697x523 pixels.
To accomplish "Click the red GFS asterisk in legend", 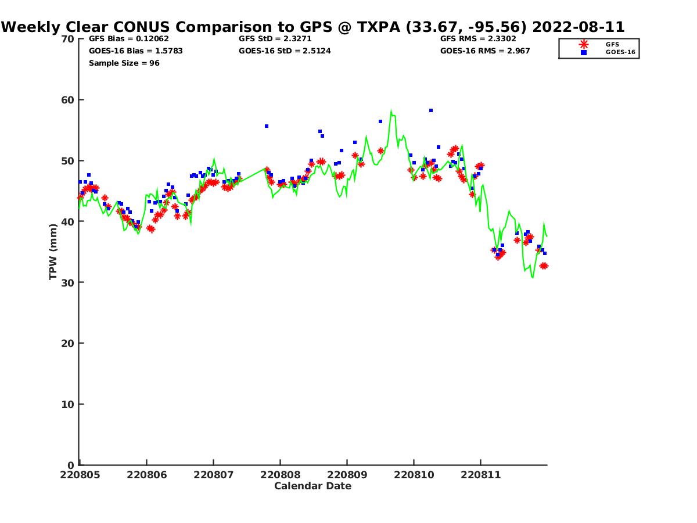I will 584,44.
